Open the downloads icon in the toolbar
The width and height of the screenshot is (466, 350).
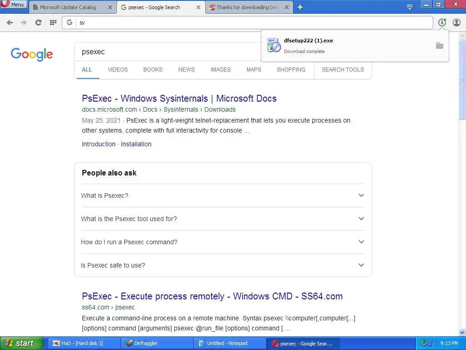coord(442,22)
